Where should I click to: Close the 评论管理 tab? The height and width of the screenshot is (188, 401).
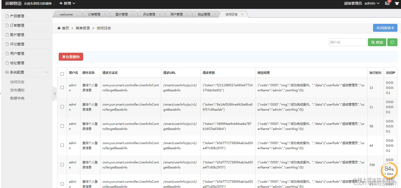(160, 14)
